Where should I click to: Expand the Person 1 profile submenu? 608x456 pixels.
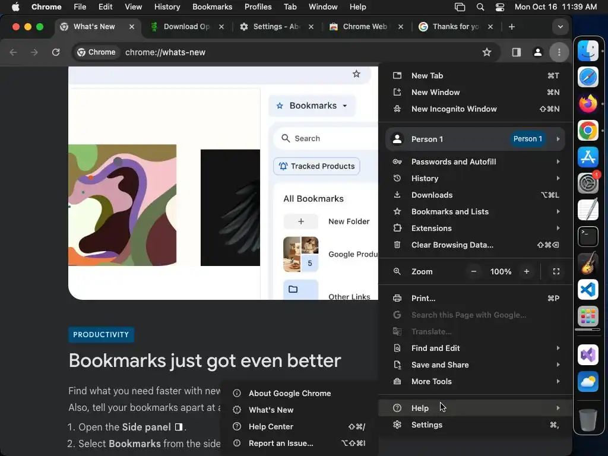coord(476,139)
